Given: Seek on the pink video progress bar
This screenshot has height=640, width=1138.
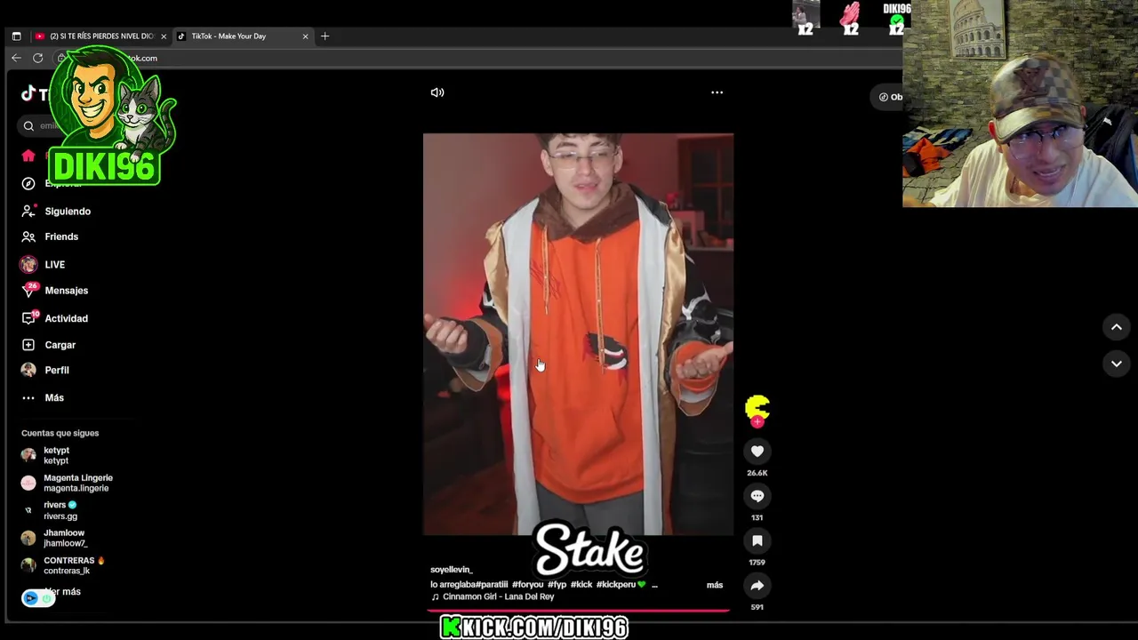Looking at the screenshot, I should 578,611.
